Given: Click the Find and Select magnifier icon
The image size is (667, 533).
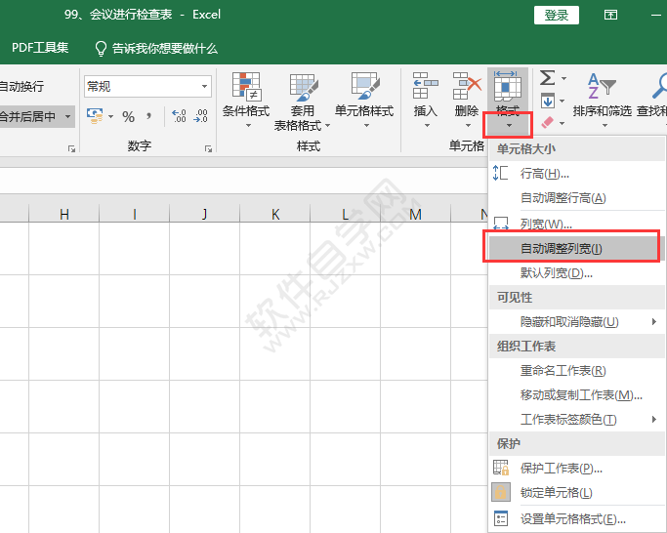Looking at the screenshot, I should (659, 86).
